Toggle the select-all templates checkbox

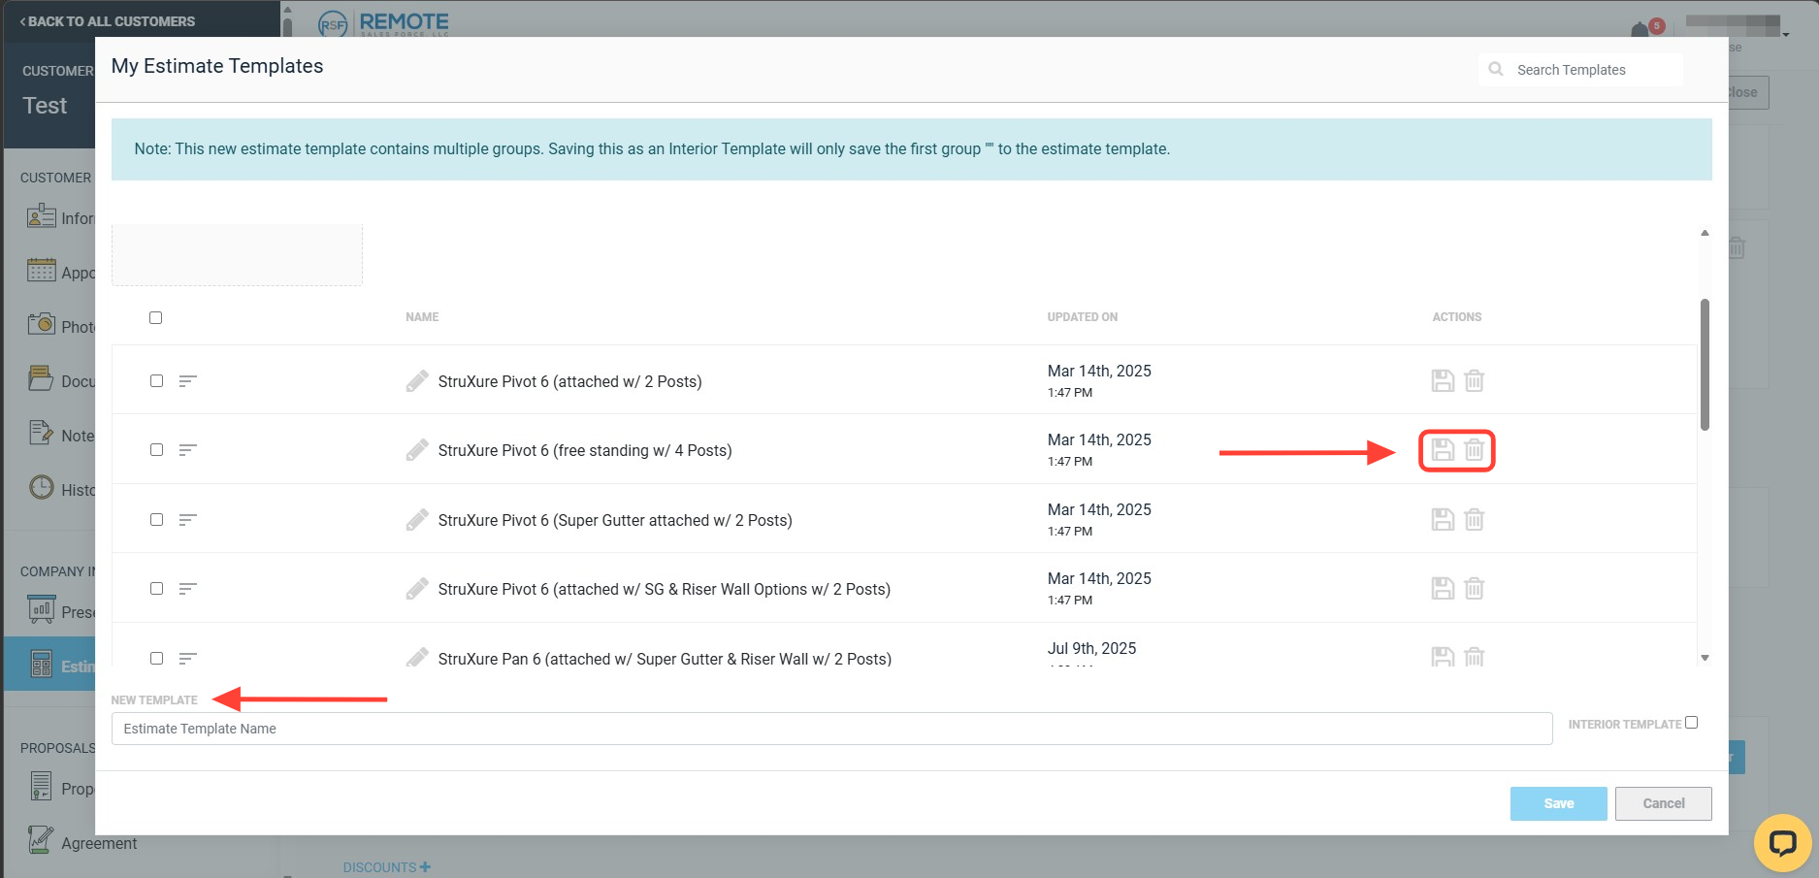click(x=155, y=317)
